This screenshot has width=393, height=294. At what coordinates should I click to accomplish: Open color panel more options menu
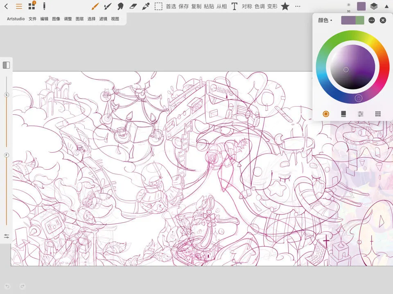click(371, 20)
